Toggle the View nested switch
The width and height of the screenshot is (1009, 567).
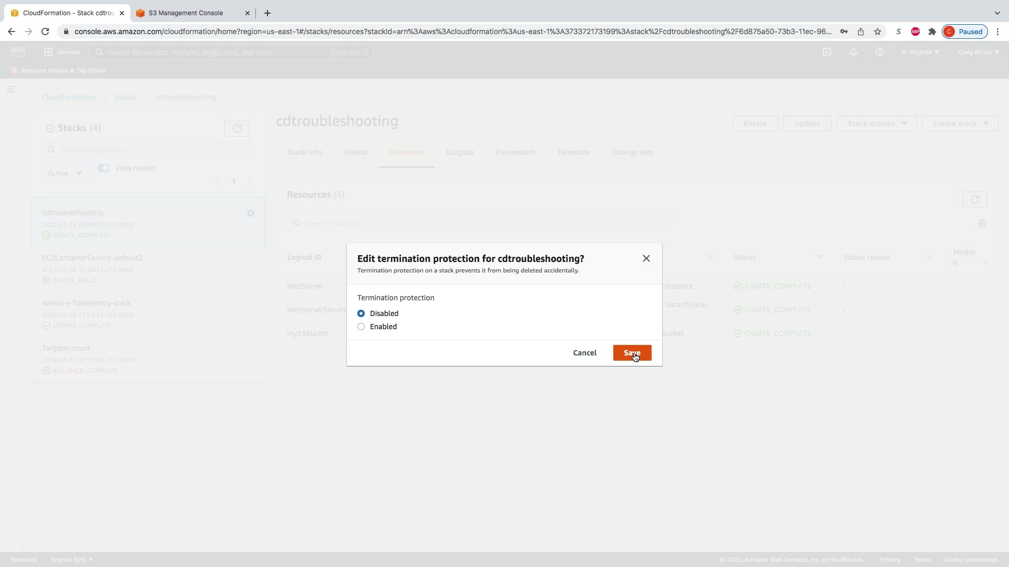point(104,168)
